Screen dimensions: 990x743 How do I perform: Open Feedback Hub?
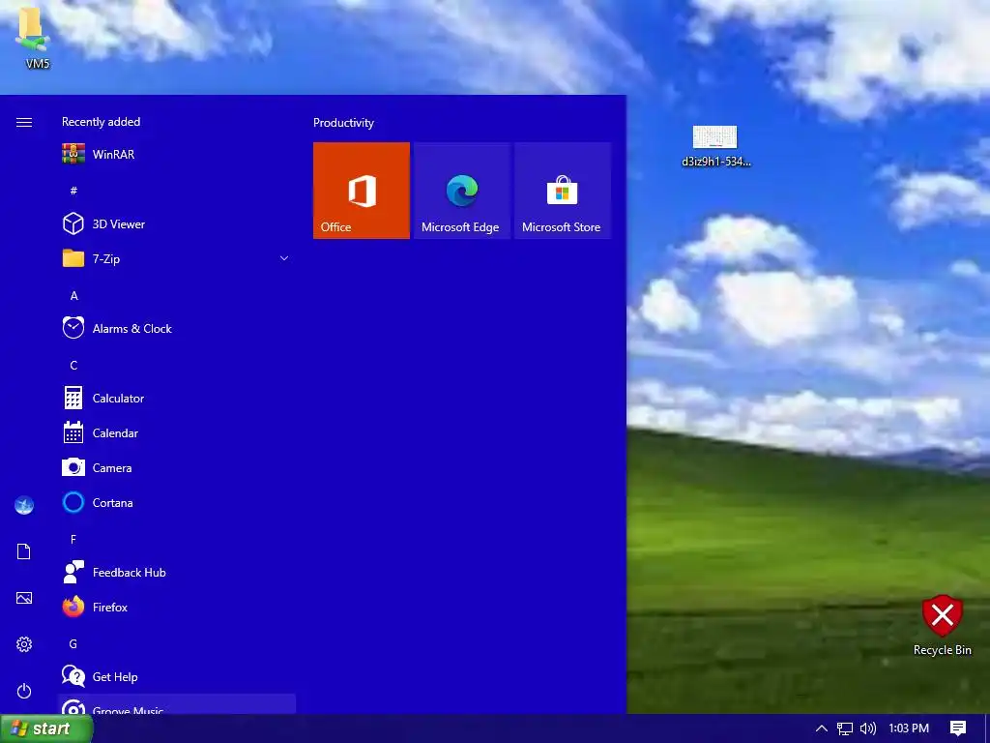click(177, 573)
